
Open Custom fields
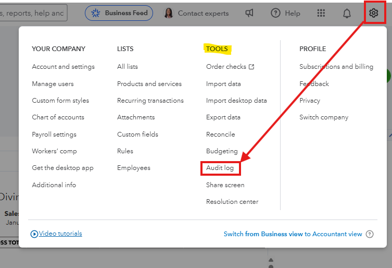[x=138, y=135]
